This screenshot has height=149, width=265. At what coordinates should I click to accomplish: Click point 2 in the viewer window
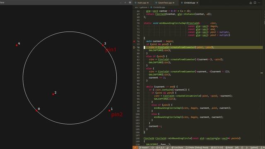point(53,94)
